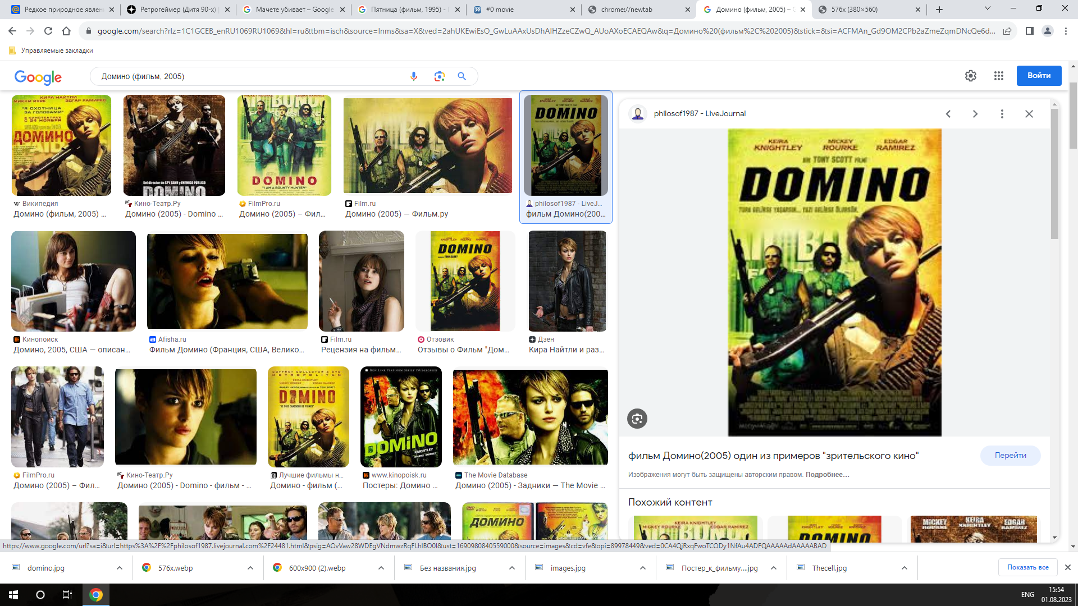The height and width of the screenshot is (606, 1078).
Task: Open Google Lens image search icon
Action: (x=439, y=76)
